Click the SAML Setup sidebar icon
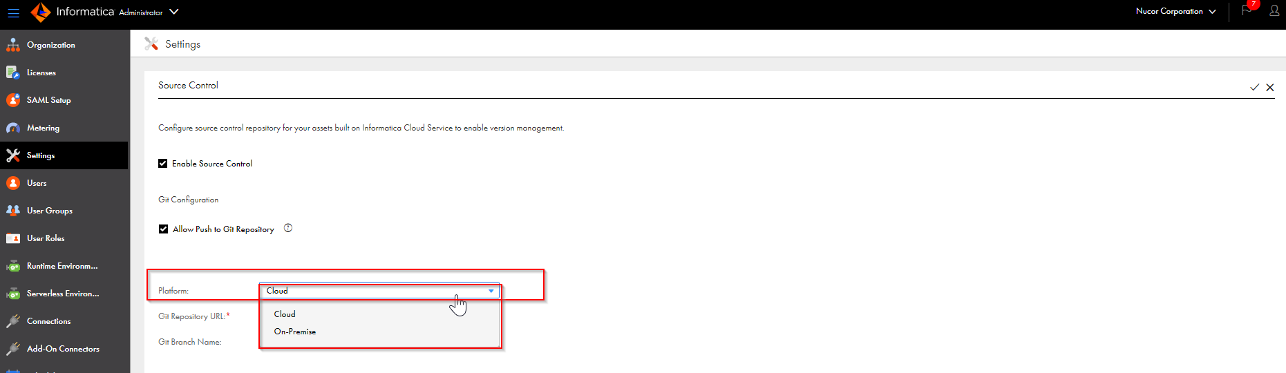Screen dimensions: 1286x373 click(13, 100)
